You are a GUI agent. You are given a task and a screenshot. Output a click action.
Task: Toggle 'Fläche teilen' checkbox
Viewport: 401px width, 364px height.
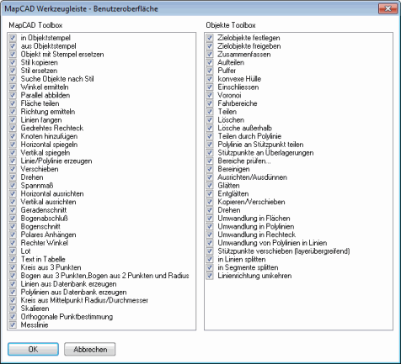coord(13,103)
